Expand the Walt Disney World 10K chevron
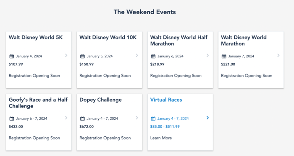294x156 pixels. (x=137, y=56)
